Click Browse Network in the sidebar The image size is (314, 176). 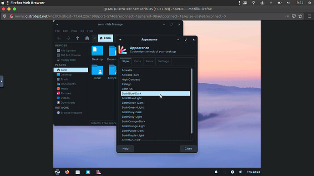(71, 113)
